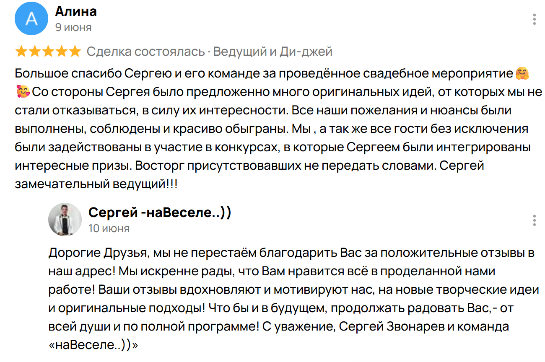This screenshot has height=362, width=545.
Task: Click the second rating star
Action: pyautogui.click(x=34, y=52)
